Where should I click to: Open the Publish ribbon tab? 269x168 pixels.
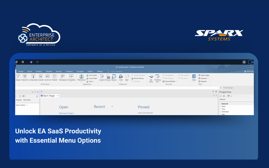coord(90,71)
